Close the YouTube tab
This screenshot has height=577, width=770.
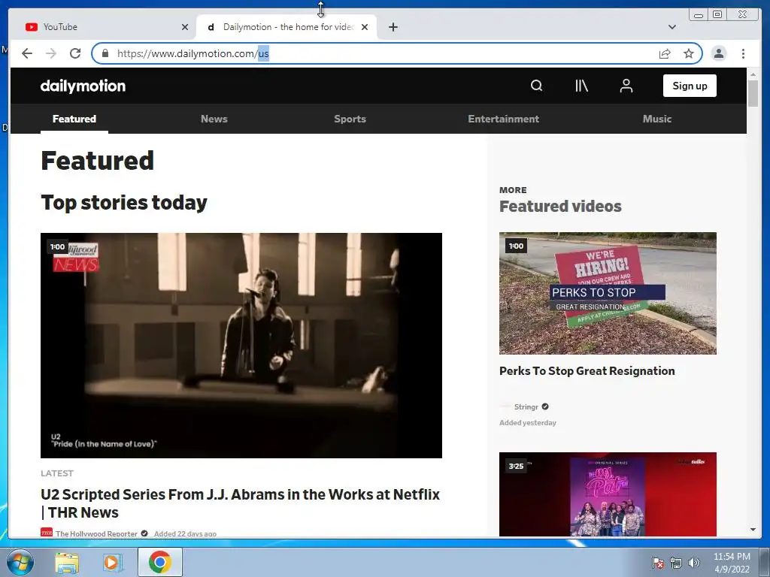pyautogui.click(x=185, y=27)
